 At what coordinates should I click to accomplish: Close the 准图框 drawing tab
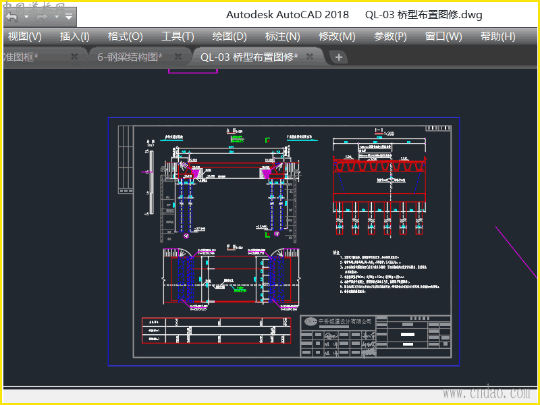pos(74,57)
